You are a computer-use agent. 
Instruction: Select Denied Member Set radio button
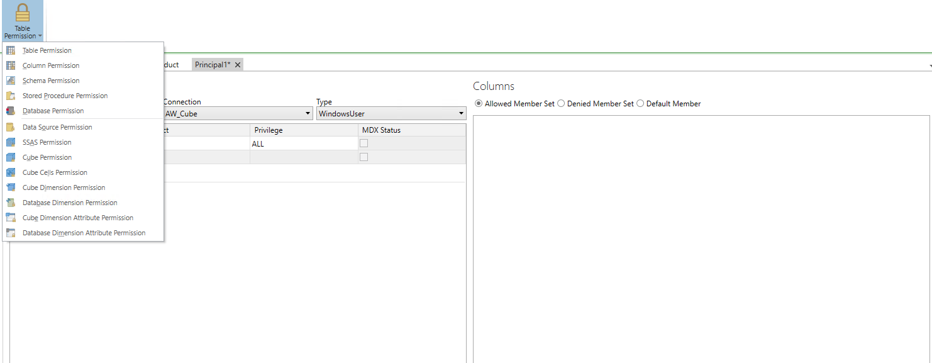561,104
